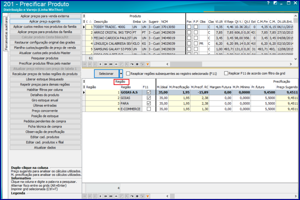This screenshot has height=200, width=300.
Task: Go to last record in bottom Região navigator
Action: tap(111, 196)
